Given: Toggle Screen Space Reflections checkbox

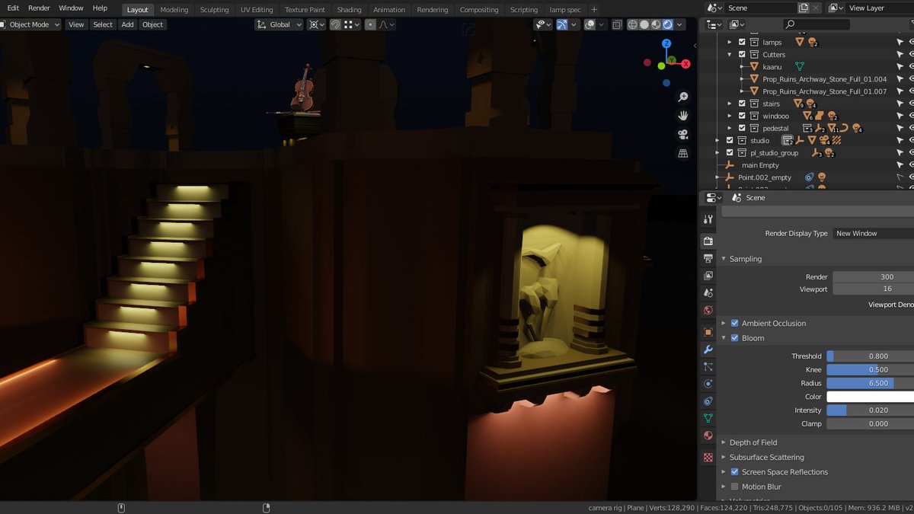Looking at the screenshot, I should 734,472.
